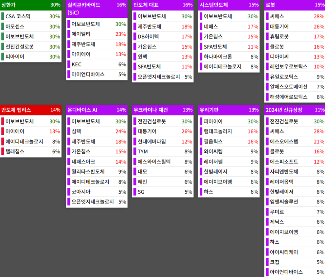The width and height of the screenshot is (325, 277).
Task: Select 네패스 row at 17%
Action: [229, 26]
